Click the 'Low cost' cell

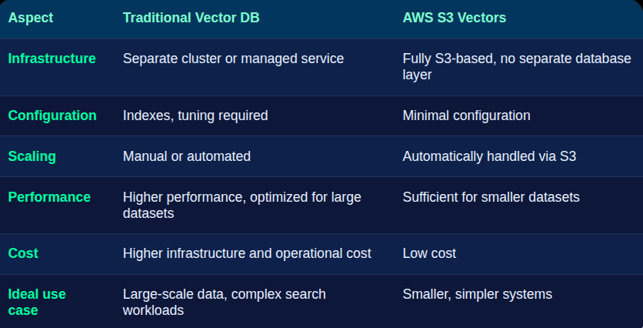[x=429, y=253]
